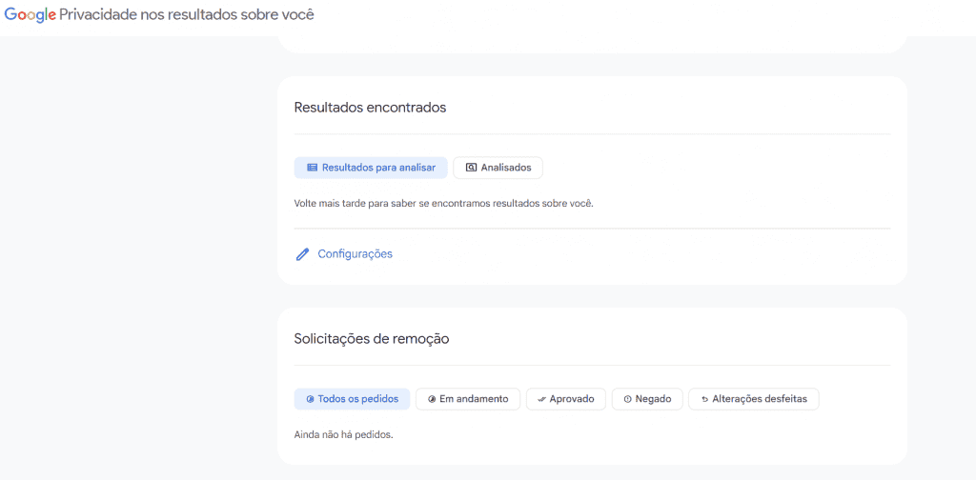Click the Solicitações de remoção heading
976x480 pixels.
pyautogui.click(x=372, y=339)
